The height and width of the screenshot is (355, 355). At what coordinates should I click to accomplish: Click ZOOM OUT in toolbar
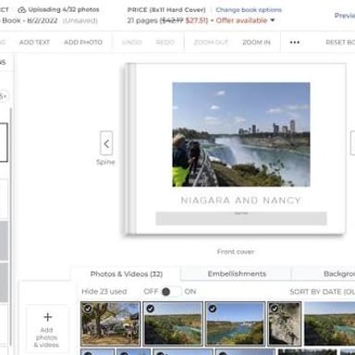point(211,43)
